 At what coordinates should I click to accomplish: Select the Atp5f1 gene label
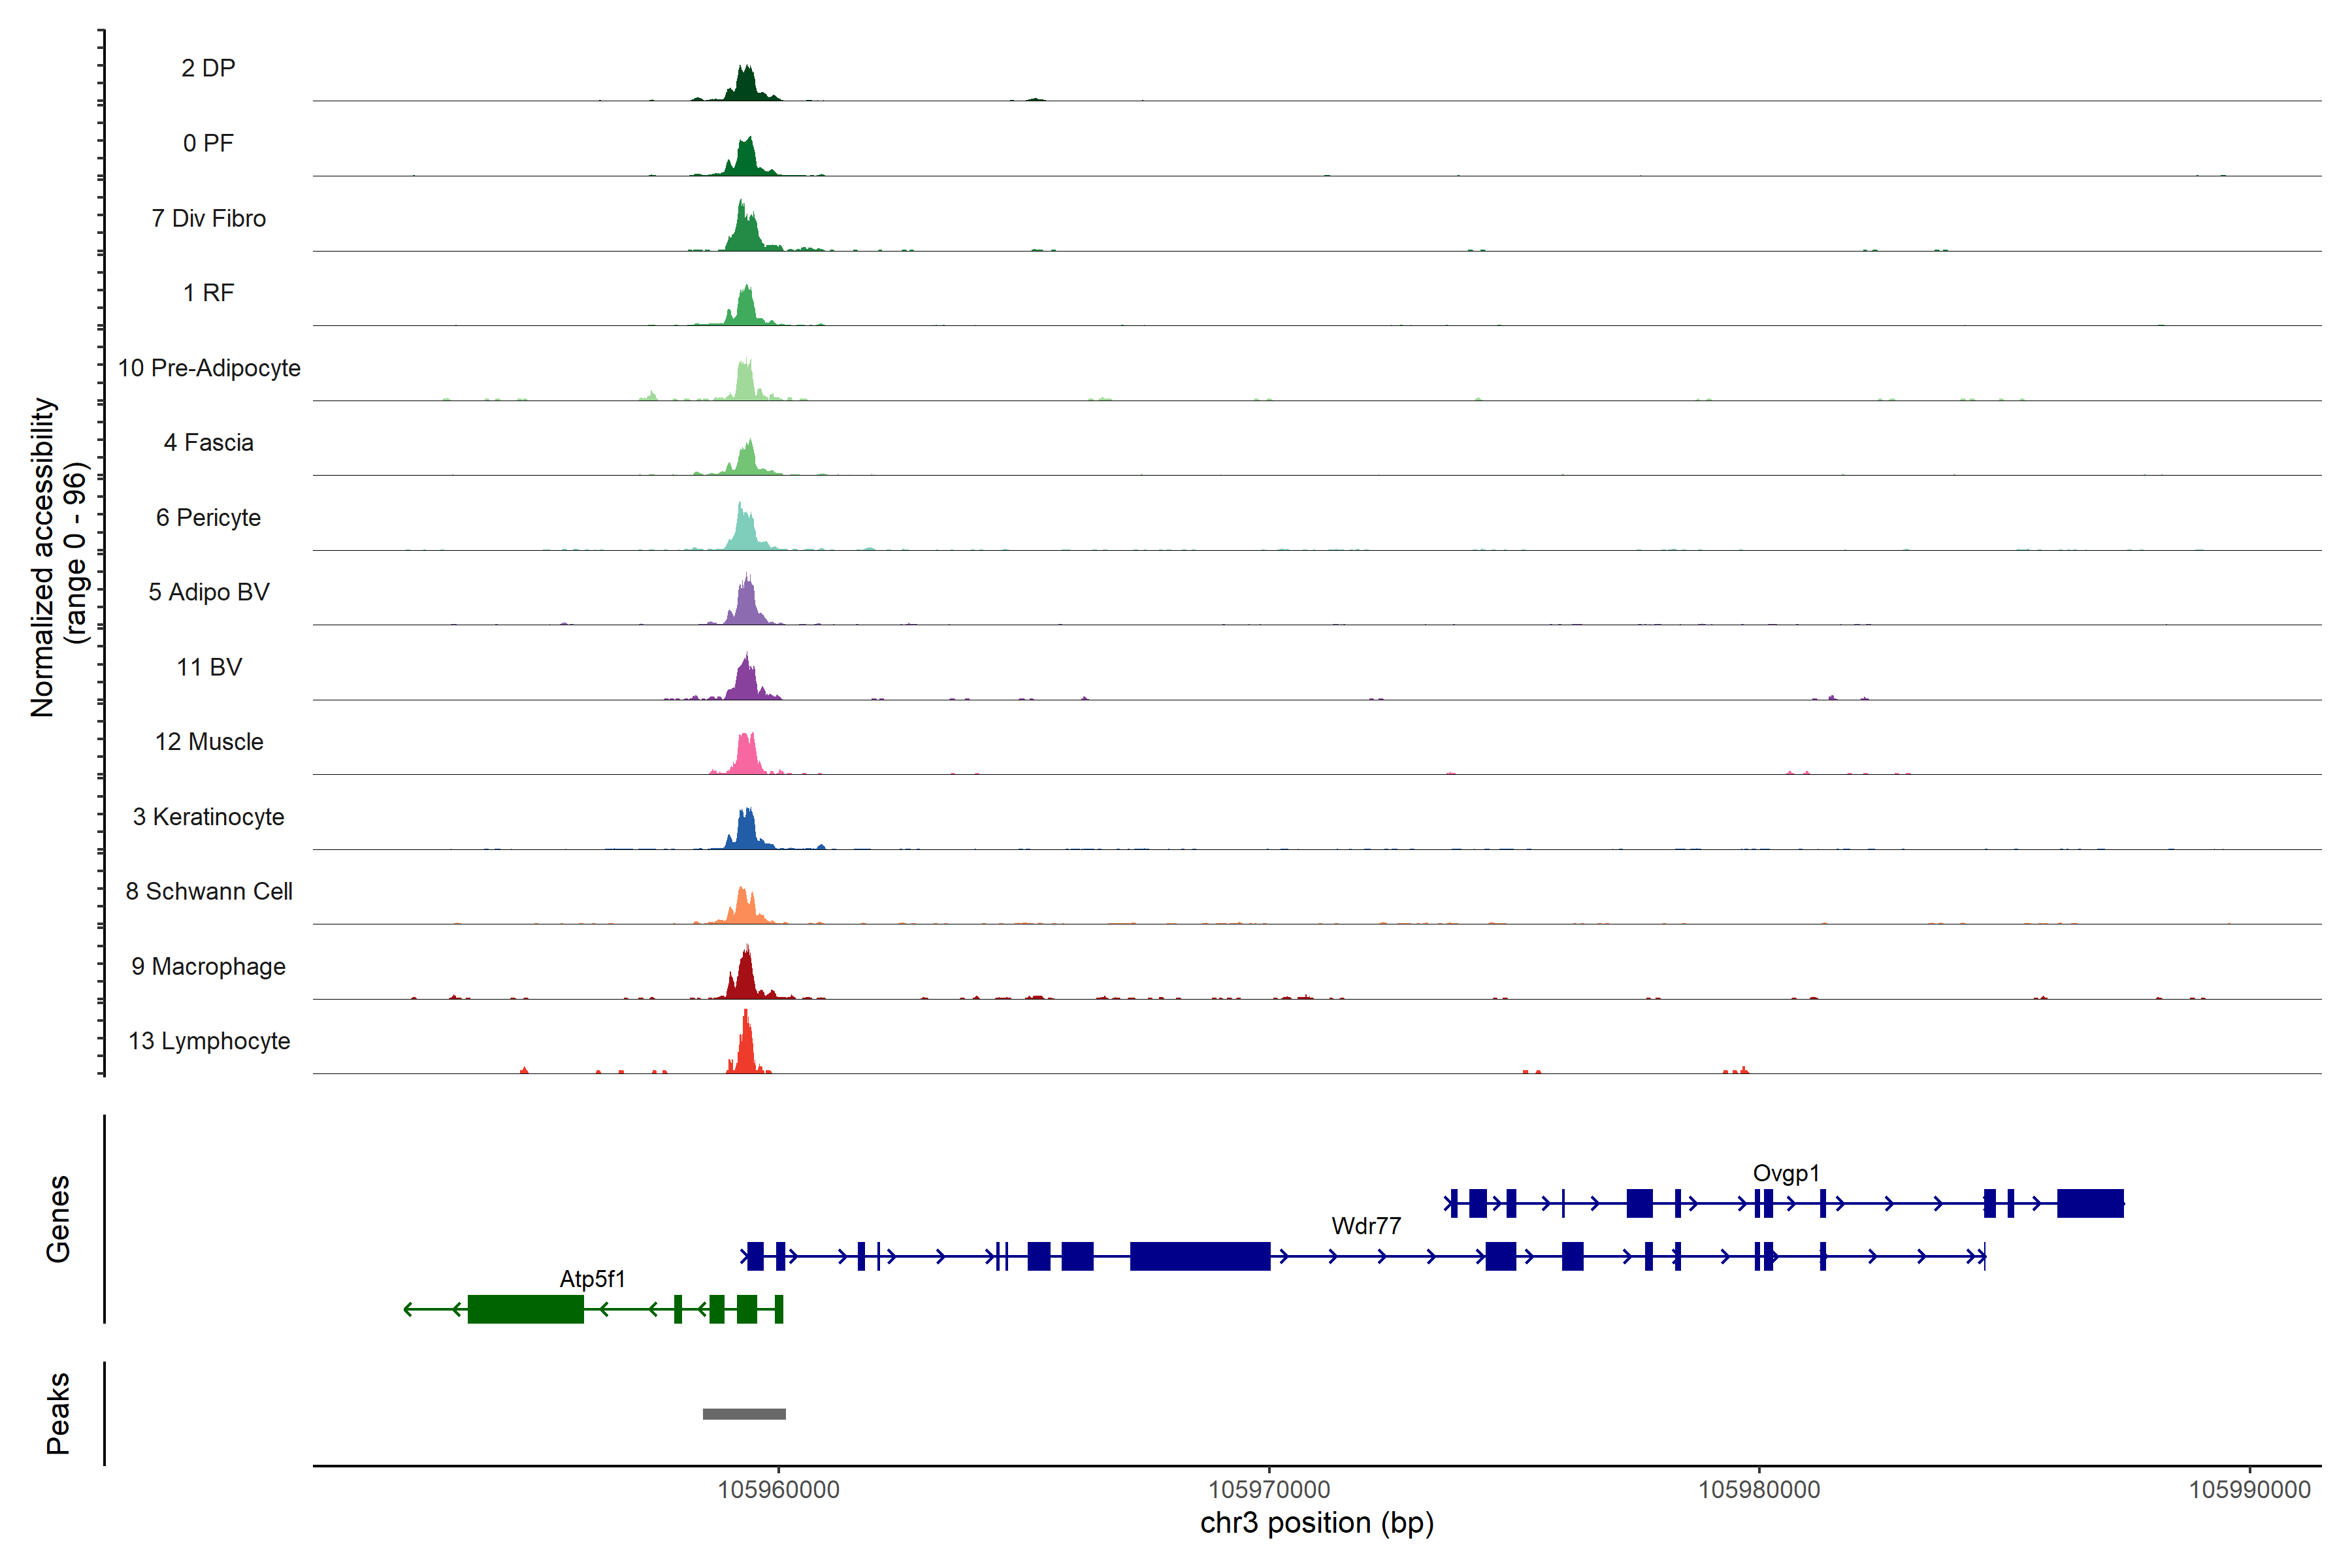pos(592,1278)
